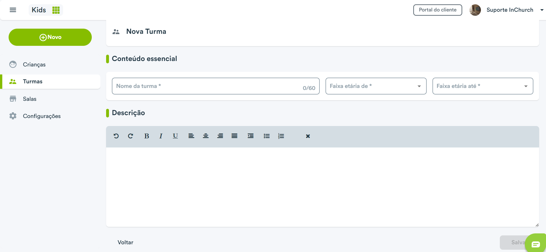Center align the description text
546x252 pixels.
pyautogui.click(x=206, y=136)
